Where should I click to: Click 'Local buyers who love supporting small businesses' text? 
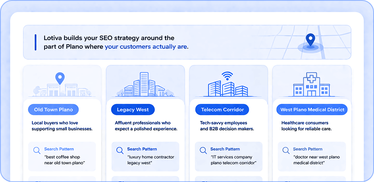[x=62, y=126]
